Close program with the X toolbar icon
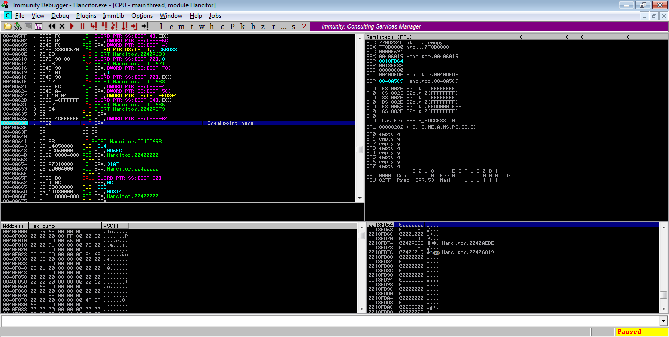This screenshot has width=669, height=337. click(62, 26)
